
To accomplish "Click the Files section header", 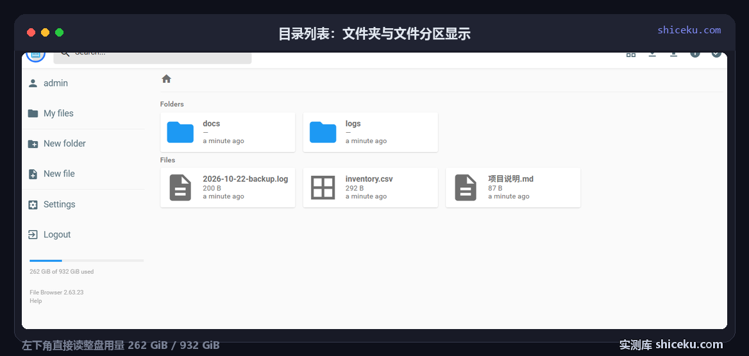I will 167,160.
